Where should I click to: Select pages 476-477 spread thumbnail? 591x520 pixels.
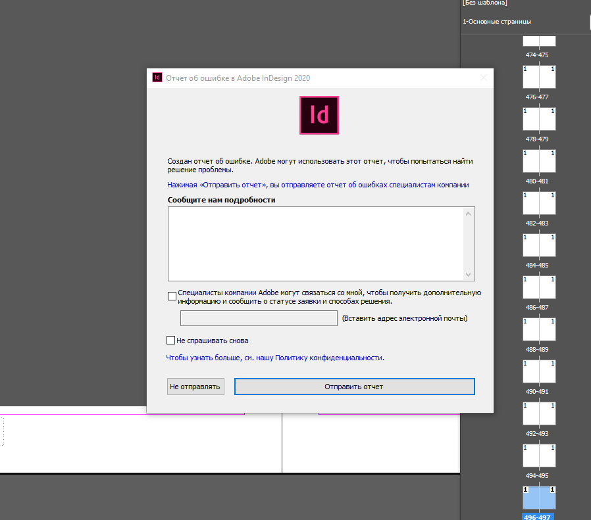click(539, 77)
